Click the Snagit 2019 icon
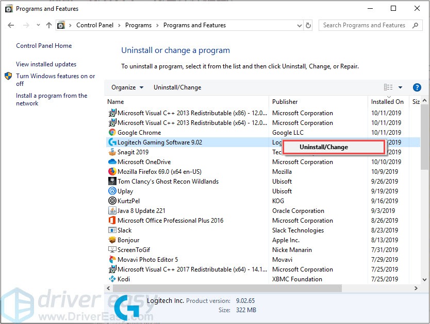This screenshot has height=324, width=430. 112,152
